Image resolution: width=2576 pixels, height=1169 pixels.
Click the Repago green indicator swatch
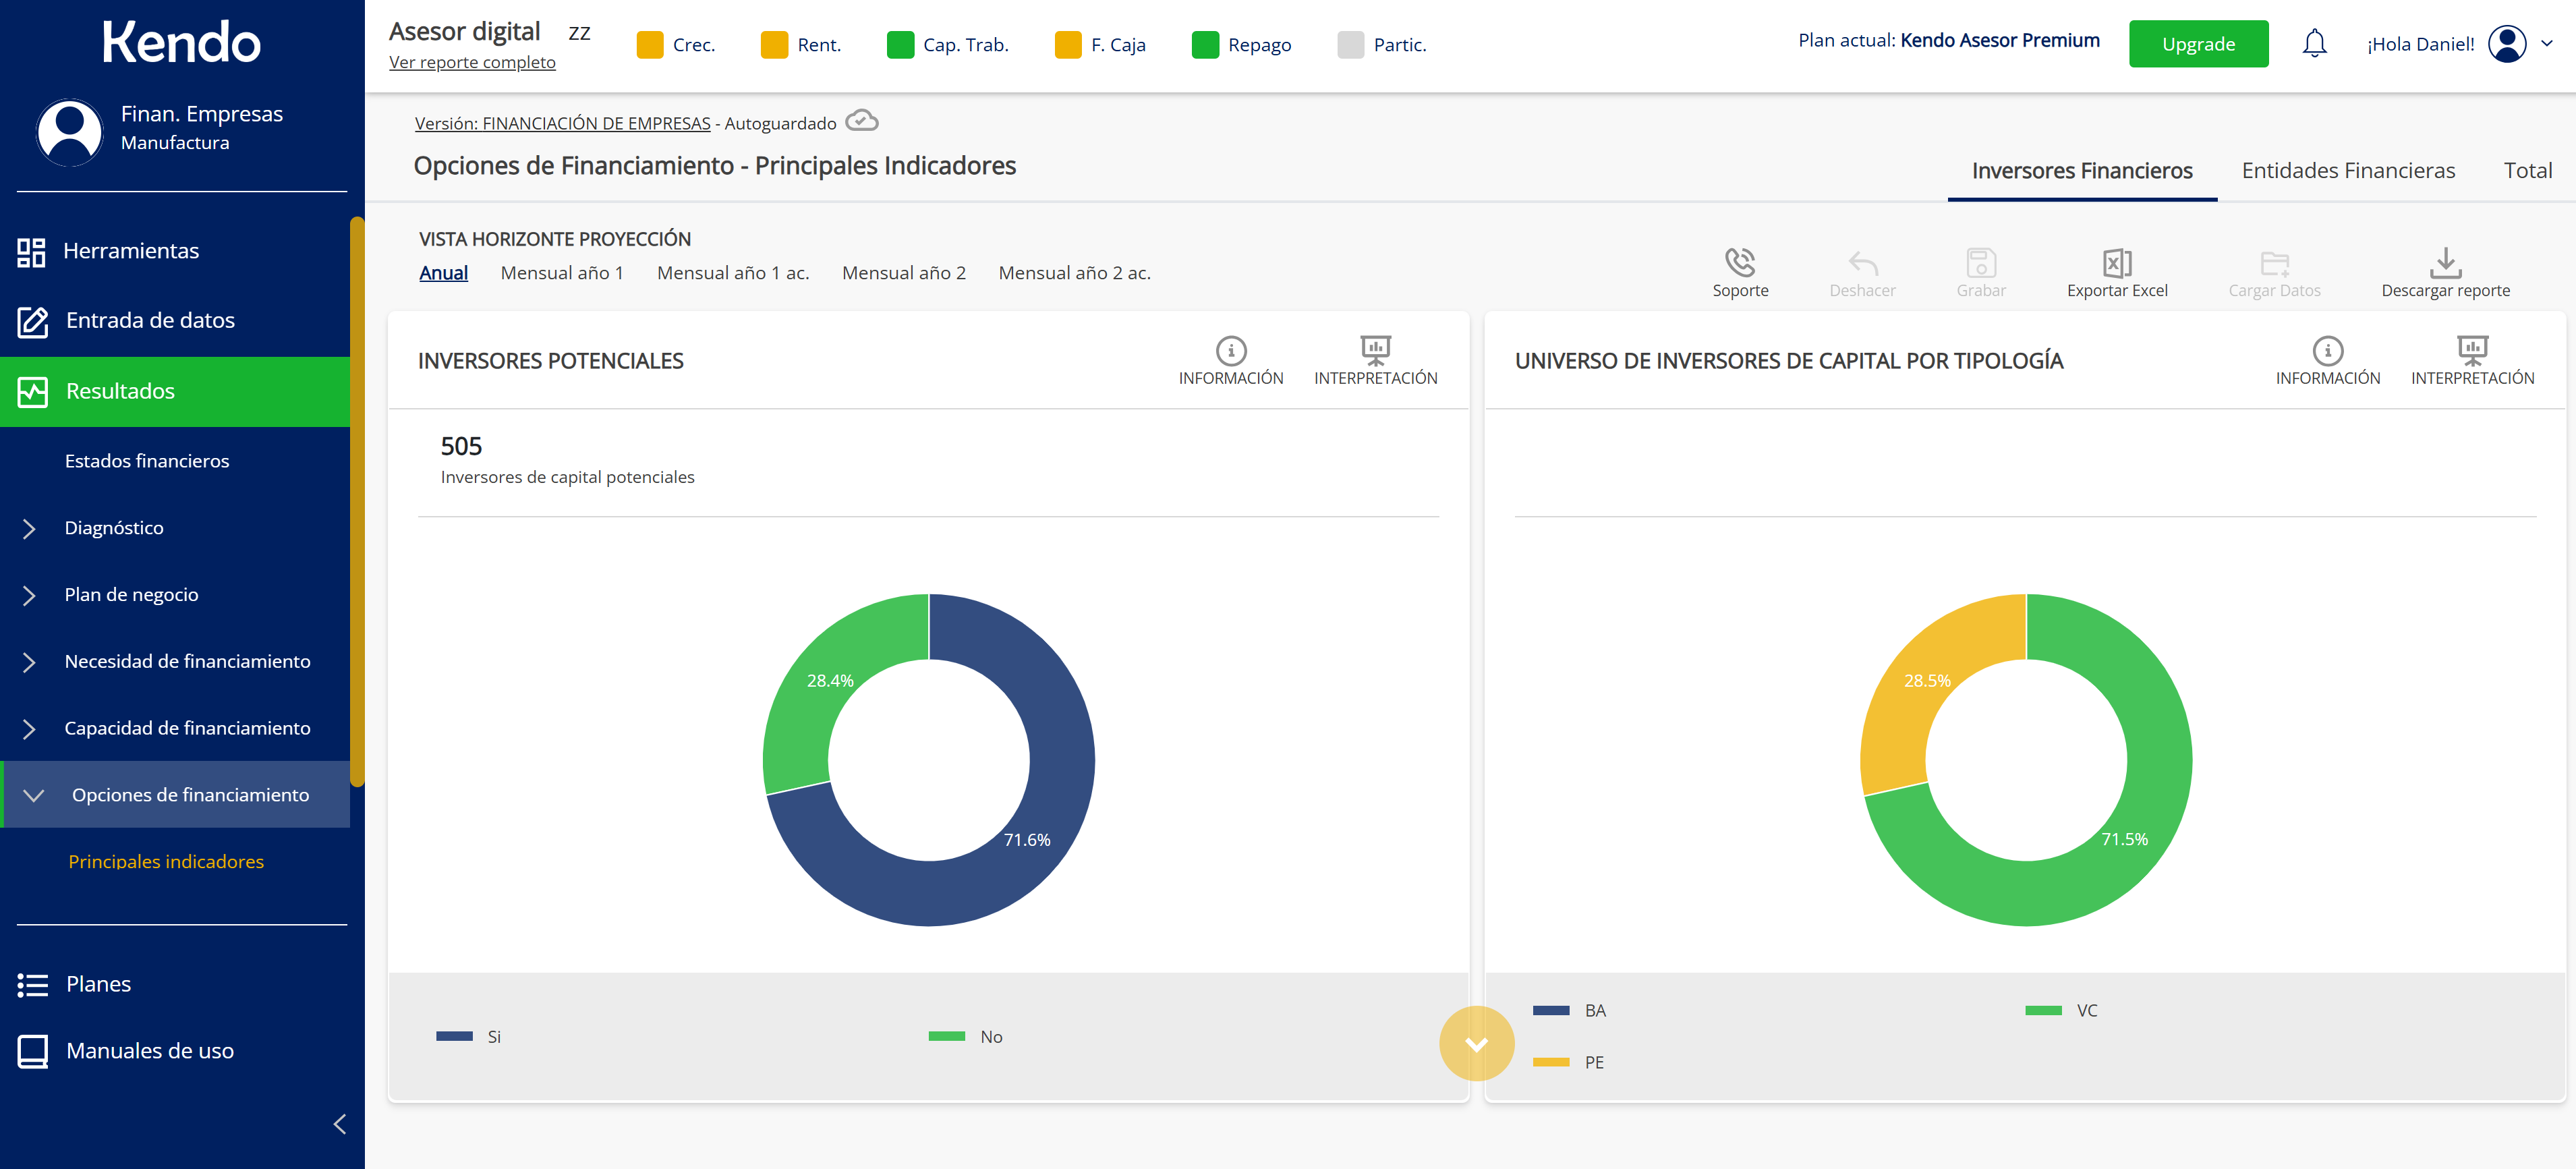coord(1205,44)
